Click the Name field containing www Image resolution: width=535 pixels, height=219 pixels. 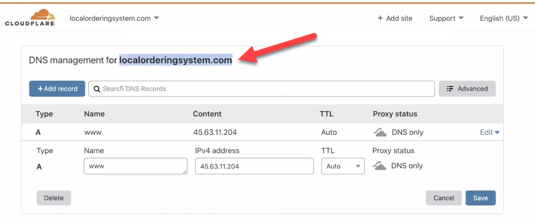click(136, 166)
